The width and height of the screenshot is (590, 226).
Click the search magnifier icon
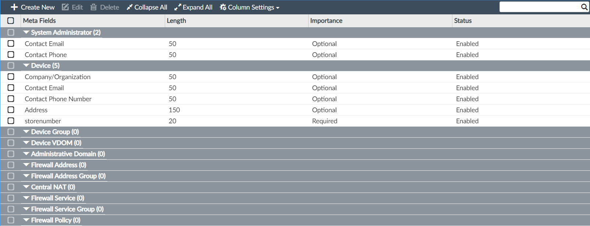coord(584,7)
